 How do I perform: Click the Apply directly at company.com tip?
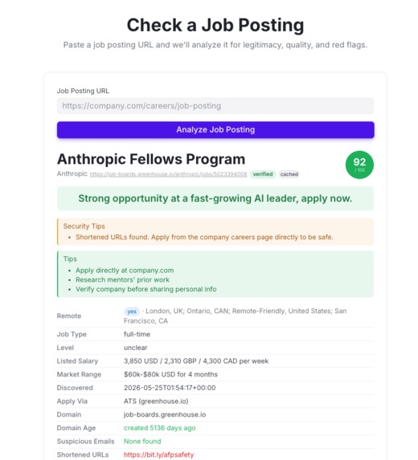tap(125, 271)
